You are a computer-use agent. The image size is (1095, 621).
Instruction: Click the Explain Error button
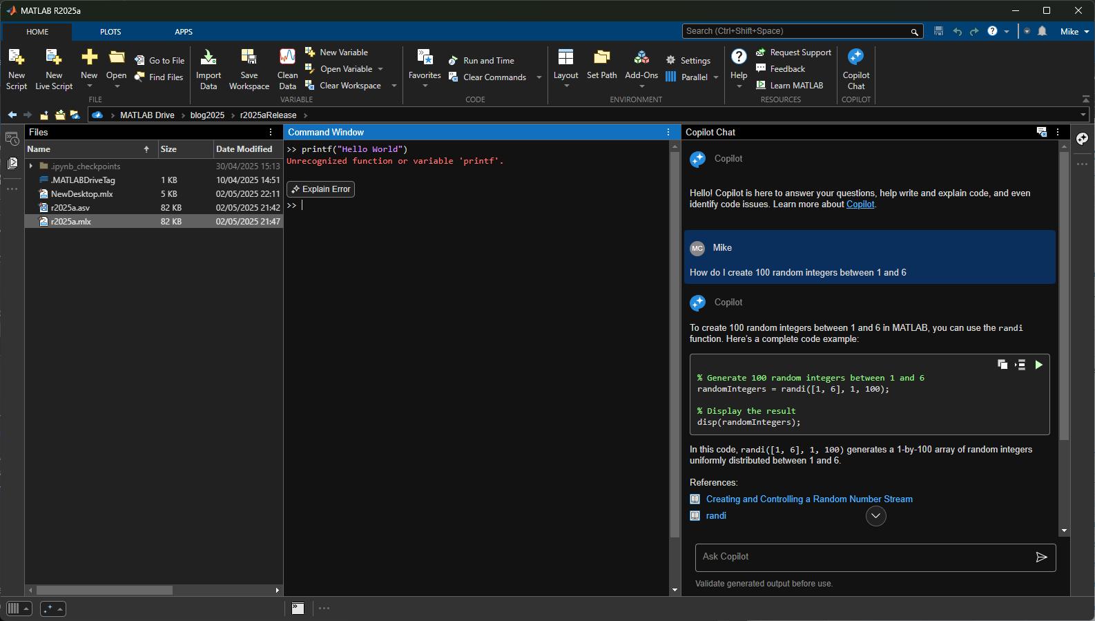(321, 189)
